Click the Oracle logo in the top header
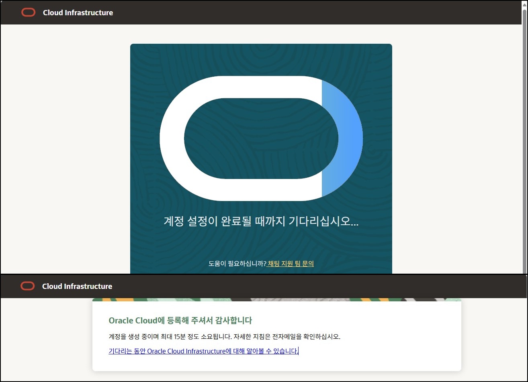The image size is (528, 382). (x=29, y=13)
